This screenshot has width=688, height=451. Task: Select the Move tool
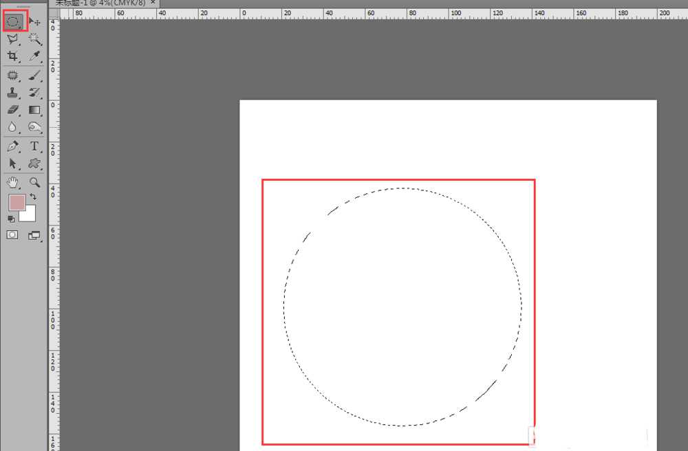click(x=34, y=22)
